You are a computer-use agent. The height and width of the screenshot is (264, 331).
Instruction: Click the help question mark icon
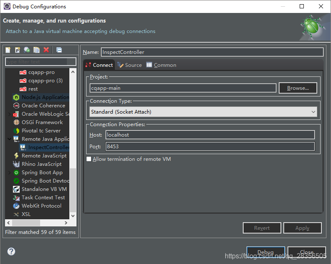coord(11,251)
